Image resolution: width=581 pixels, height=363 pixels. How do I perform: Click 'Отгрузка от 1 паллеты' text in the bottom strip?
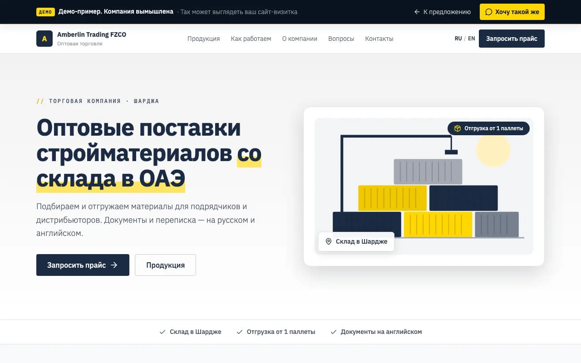[x=281, y=332]
